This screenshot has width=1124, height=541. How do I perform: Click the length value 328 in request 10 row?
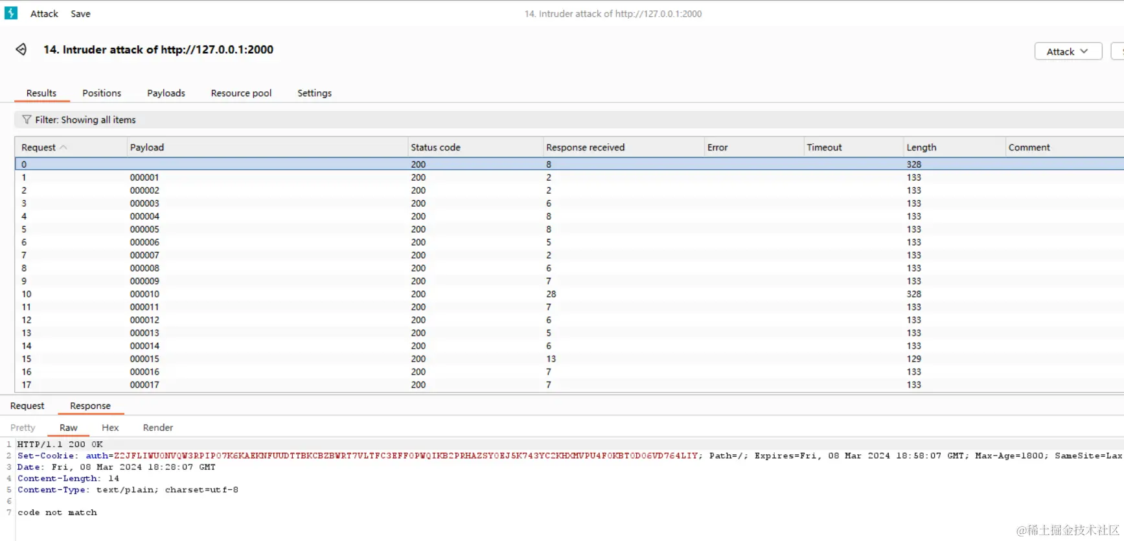click(x=914, y=294)
